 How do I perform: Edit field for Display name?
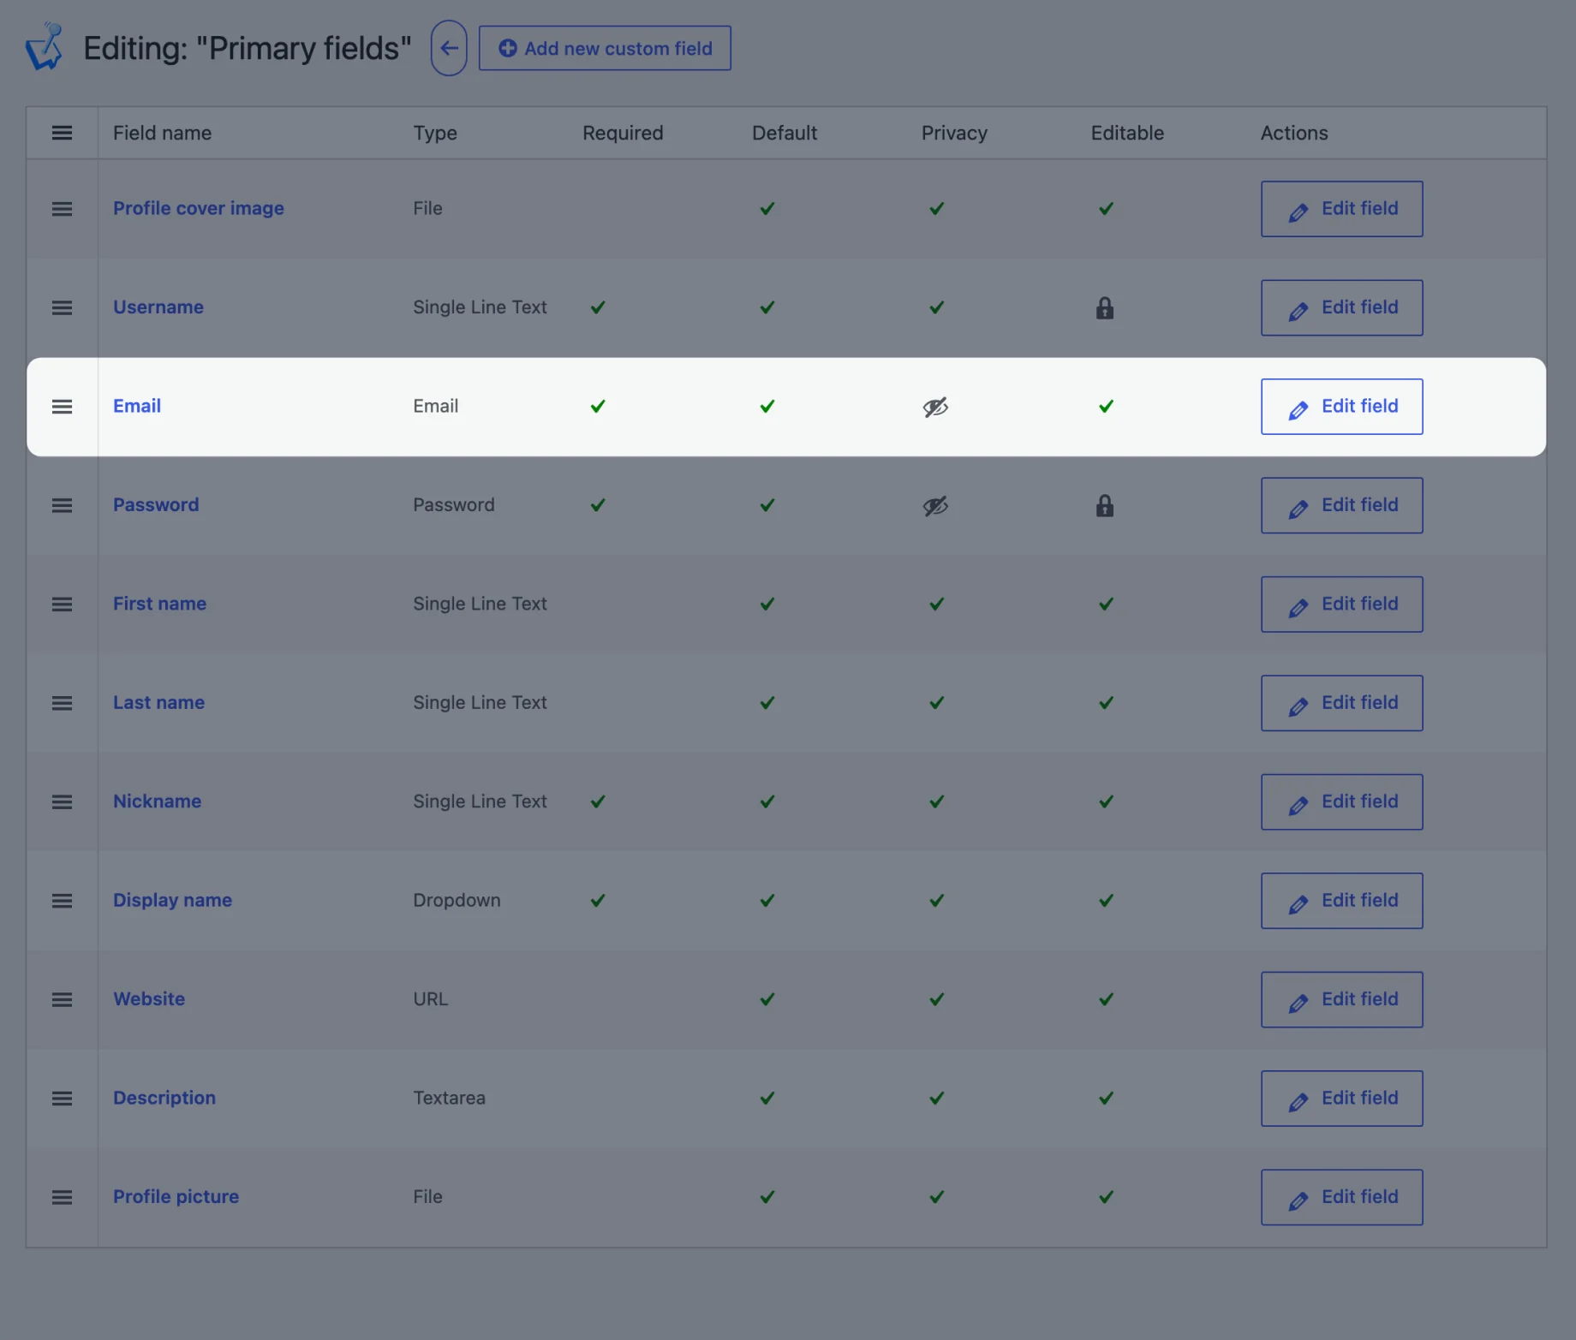pyautogui.click(x=1342, y=901)
